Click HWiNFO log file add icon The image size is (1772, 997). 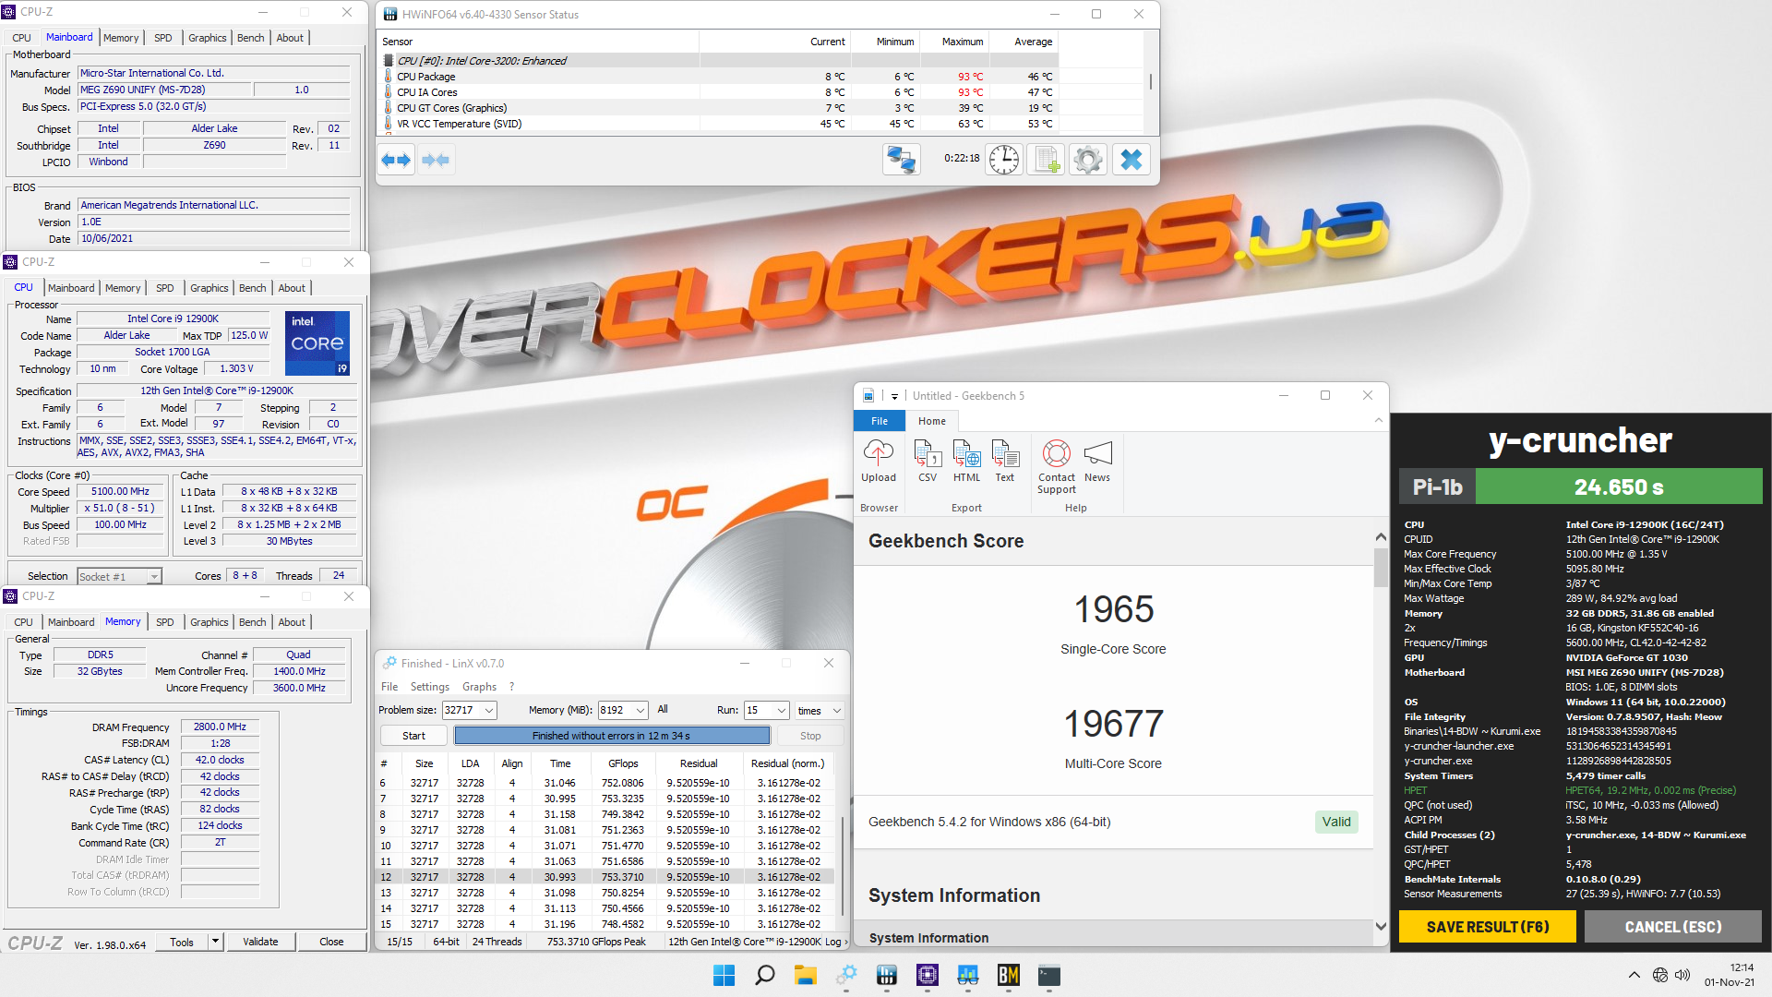point(1046,160)
